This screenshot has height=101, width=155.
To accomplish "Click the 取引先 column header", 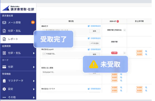I will (71, 21).
